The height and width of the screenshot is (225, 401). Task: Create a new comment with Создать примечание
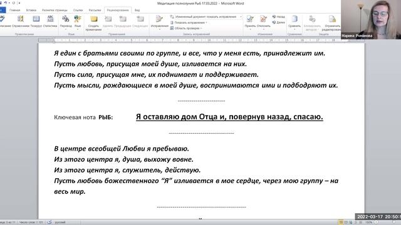[x=93, y=23]
